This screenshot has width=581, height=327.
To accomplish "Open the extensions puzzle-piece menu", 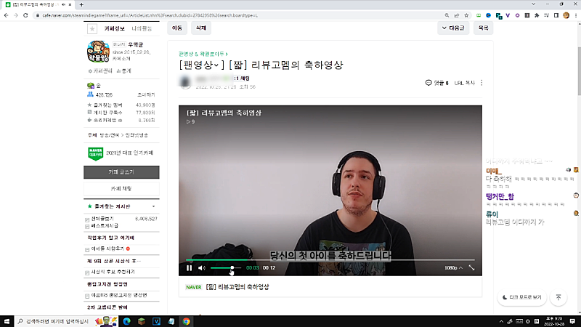I will 537,15.
